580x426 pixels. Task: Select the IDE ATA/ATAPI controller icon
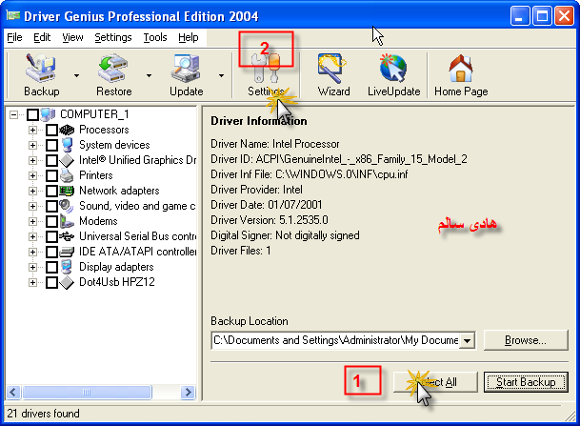pos(67,252)
